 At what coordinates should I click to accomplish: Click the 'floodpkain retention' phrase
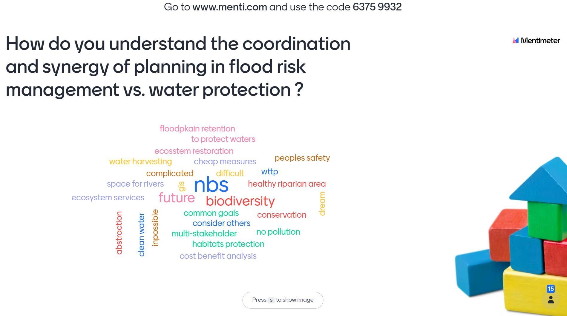pyautogui.click(x=197, y=129)
